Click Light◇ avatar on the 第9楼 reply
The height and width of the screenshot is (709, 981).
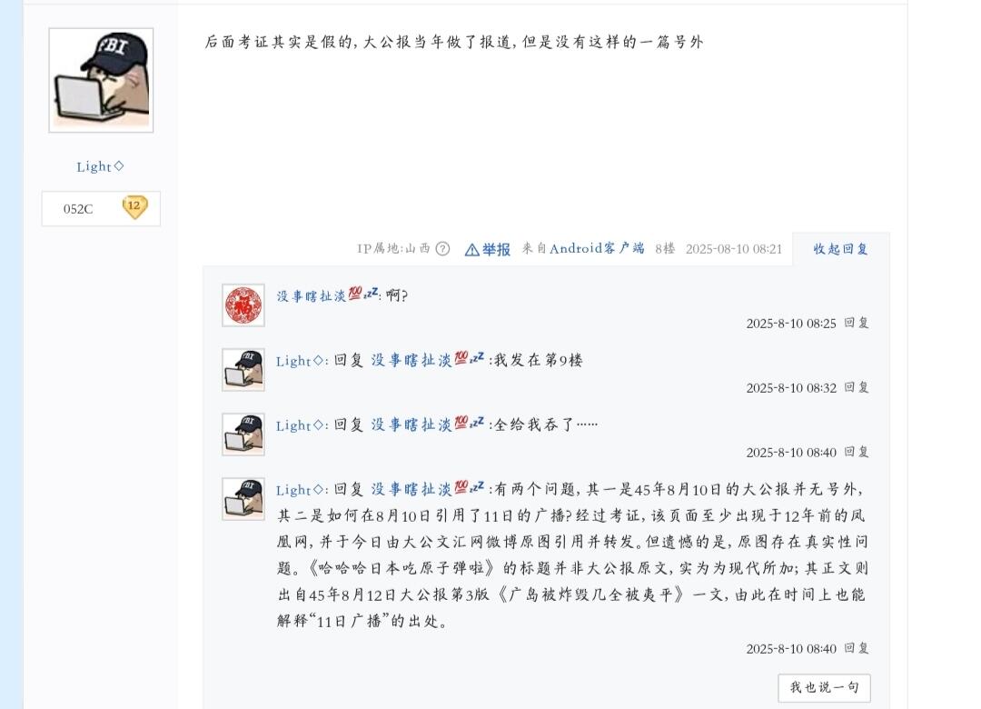pyautogui.click(x=243, y=370)
